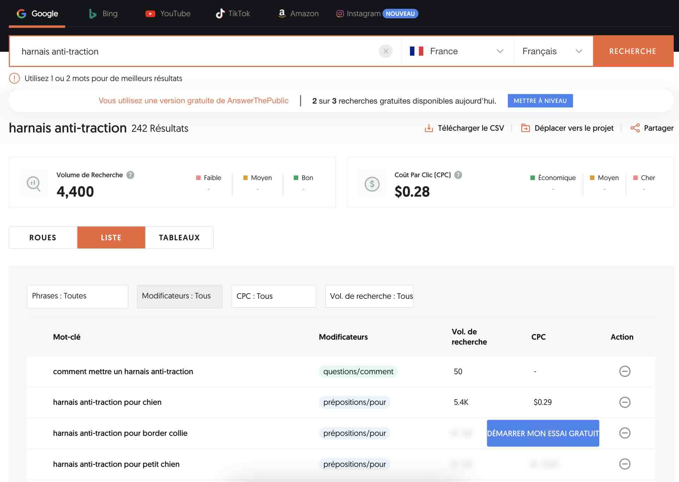Switch to the YouTube search tab
This screenshot has width=679, height=482.
pos(168,14)
